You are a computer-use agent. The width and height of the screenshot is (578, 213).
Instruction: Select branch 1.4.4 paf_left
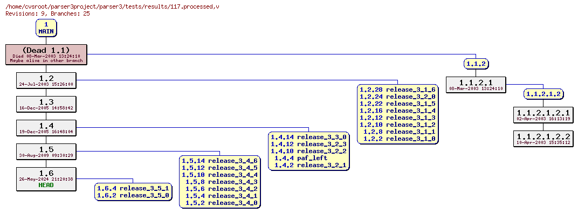pyautogui.click(x=301, y=158)
